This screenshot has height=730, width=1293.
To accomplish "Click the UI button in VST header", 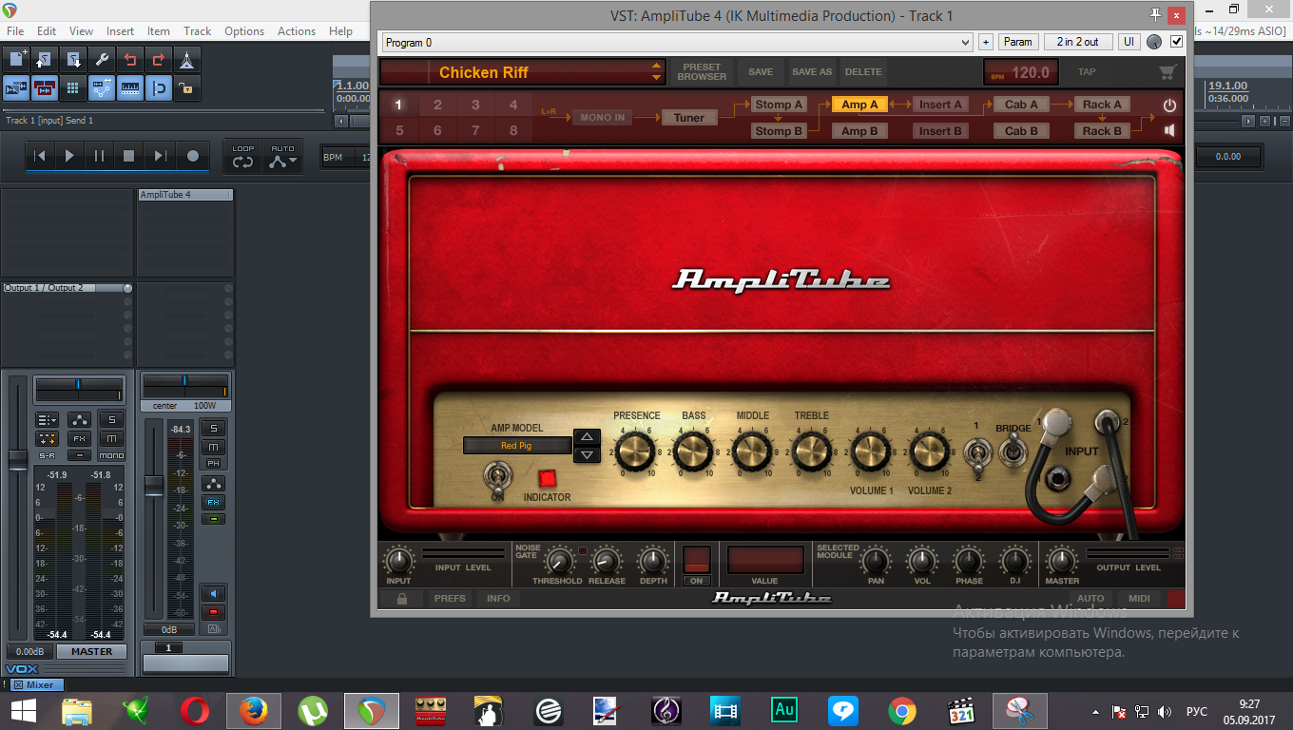I will pos(1129,42).
